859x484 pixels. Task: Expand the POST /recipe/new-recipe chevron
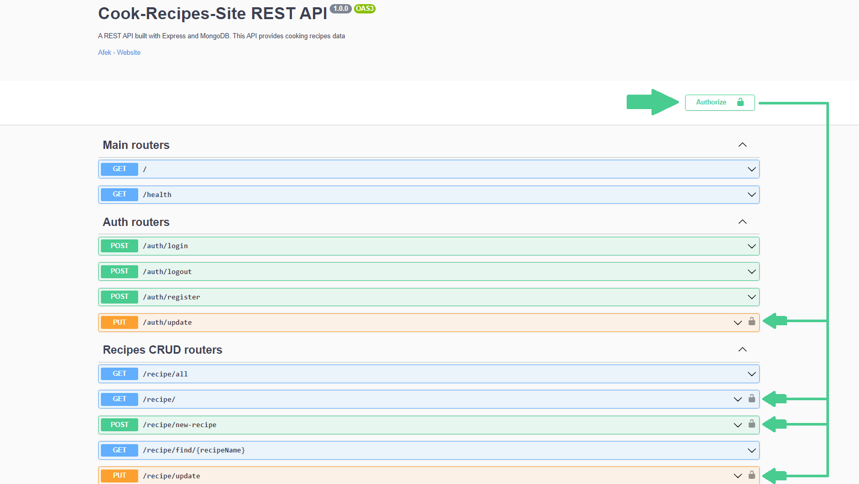[x=738, y=425]
